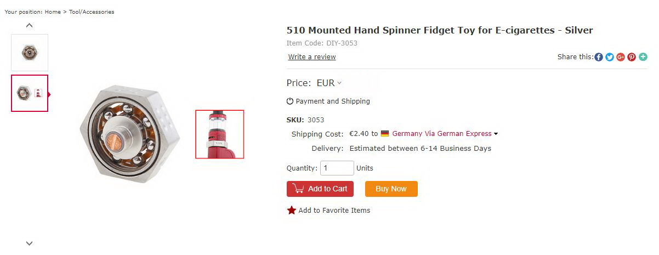Select the first spinner thumbnail image
Viewport: 659px width, 255px height.
30,53
